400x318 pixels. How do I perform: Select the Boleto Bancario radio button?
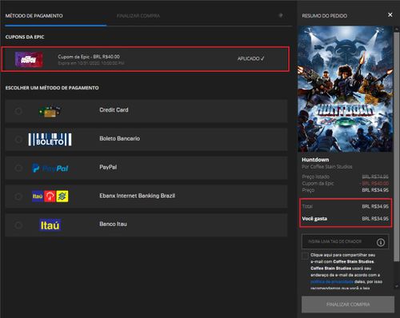[x=18, y=139]
